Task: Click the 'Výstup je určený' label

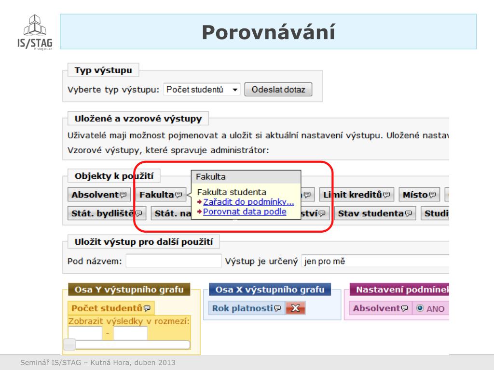Action: coord(261,261)
